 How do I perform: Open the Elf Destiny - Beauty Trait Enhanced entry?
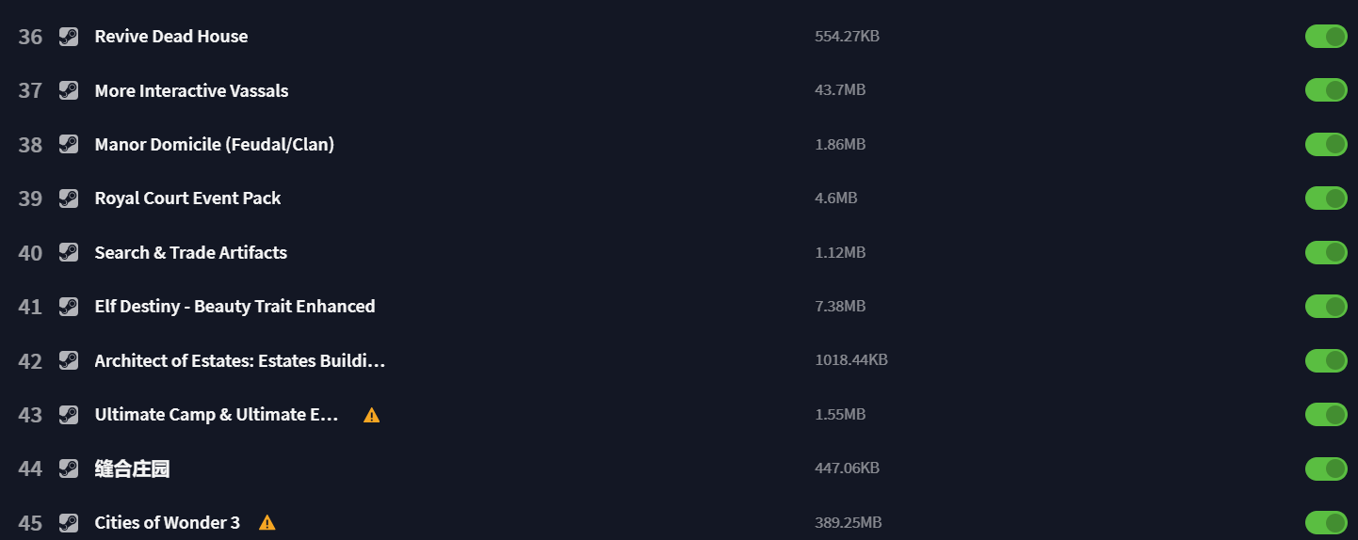[x=234, y=307]
